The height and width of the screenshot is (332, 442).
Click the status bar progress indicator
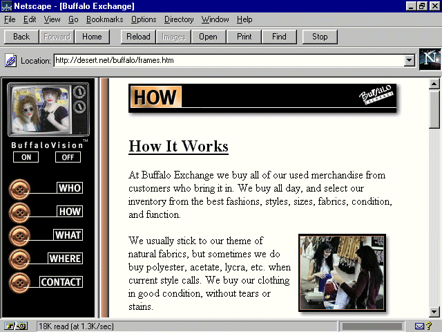coord(373,326)
